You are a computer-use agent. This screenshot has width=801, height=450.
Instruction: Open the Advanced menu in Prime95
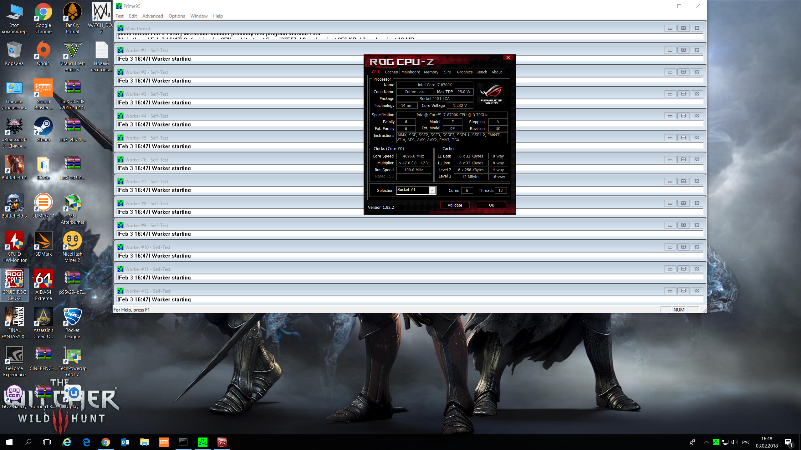(152, 16)
